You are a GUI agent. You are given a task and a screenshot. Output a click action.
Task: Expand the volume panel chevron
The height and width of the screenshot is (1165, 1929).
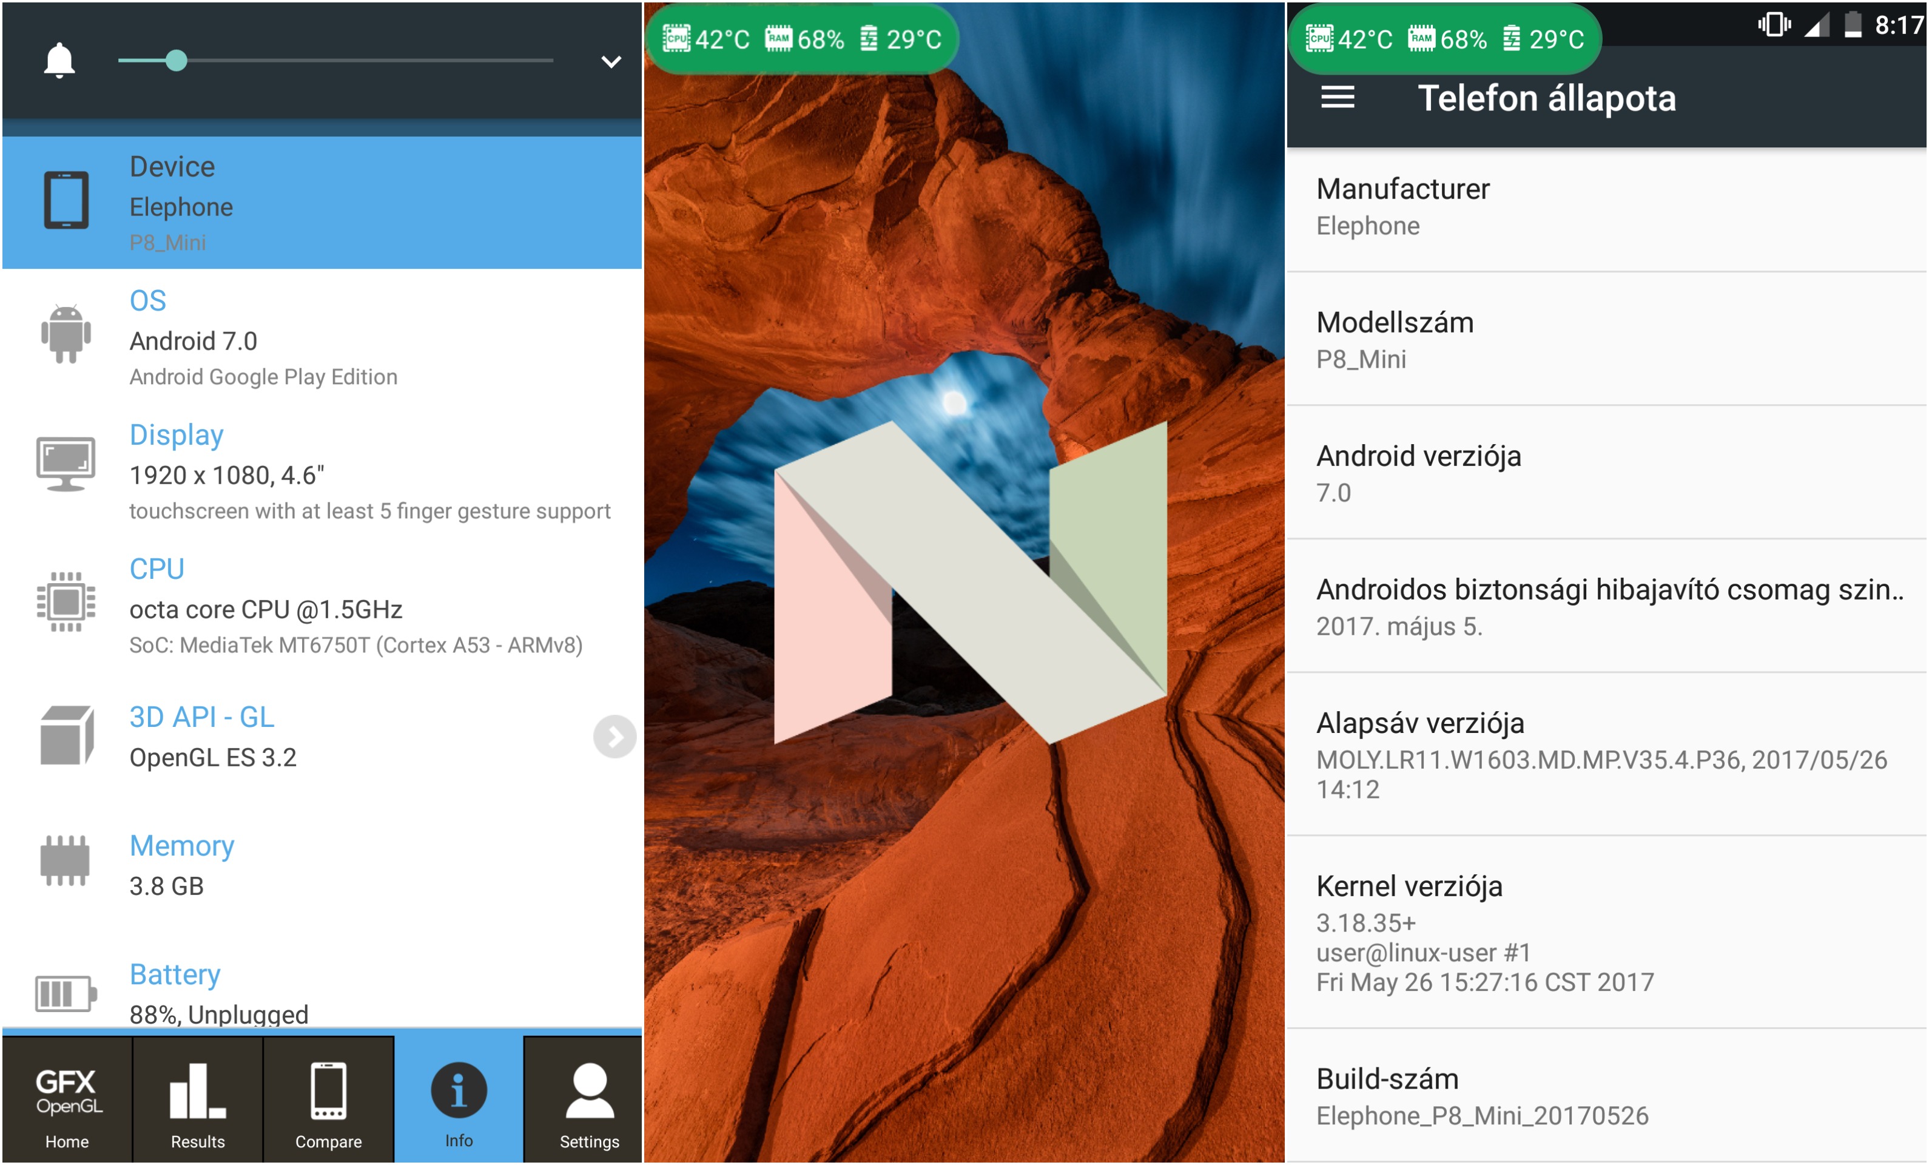pos(611,61)
